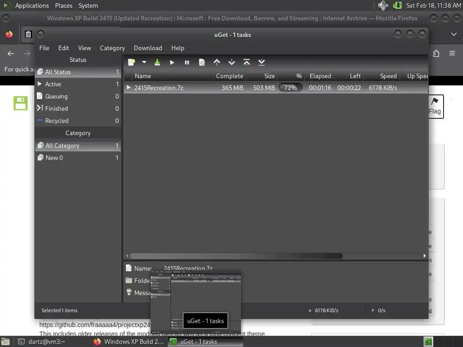Pause the download using the Pause icon
Screen dimensions: 463x347
(x=187, y=62)
